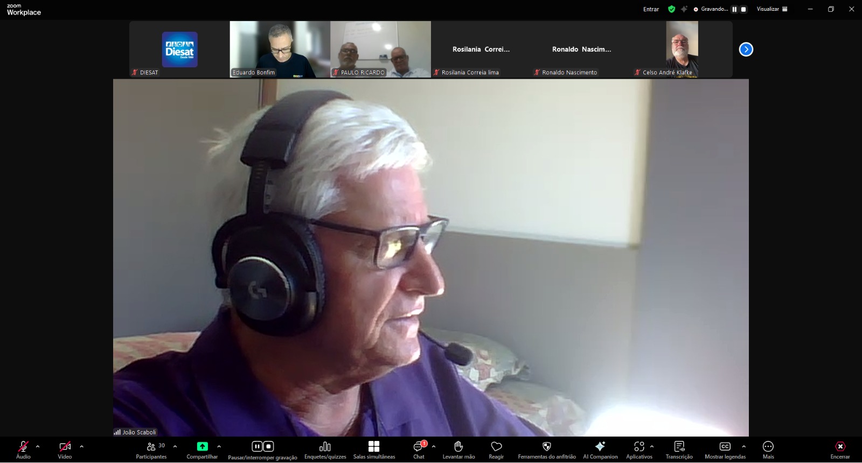Open AI Companion
Viewport: 862px width, 463px height.
click(600, 450)
